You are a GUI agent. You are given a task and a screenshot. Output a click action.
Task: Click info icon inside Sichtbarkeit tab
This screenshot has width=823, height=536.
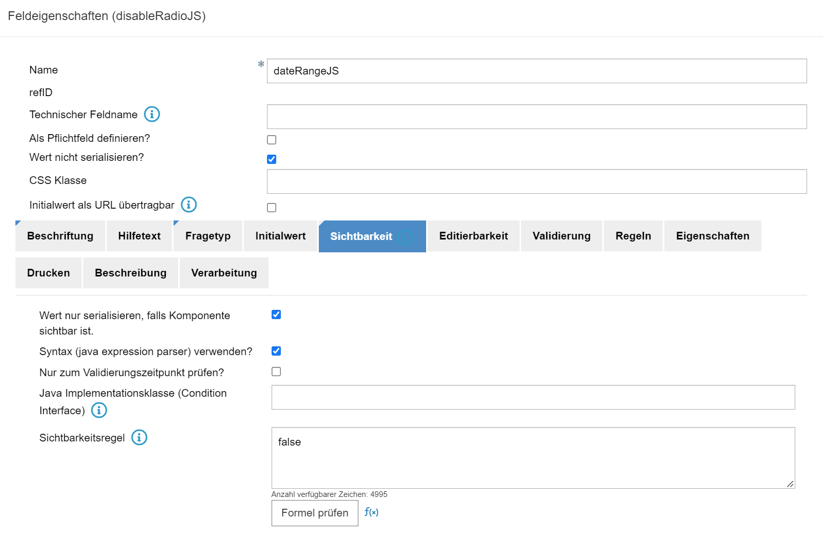[x=406, y=237]
